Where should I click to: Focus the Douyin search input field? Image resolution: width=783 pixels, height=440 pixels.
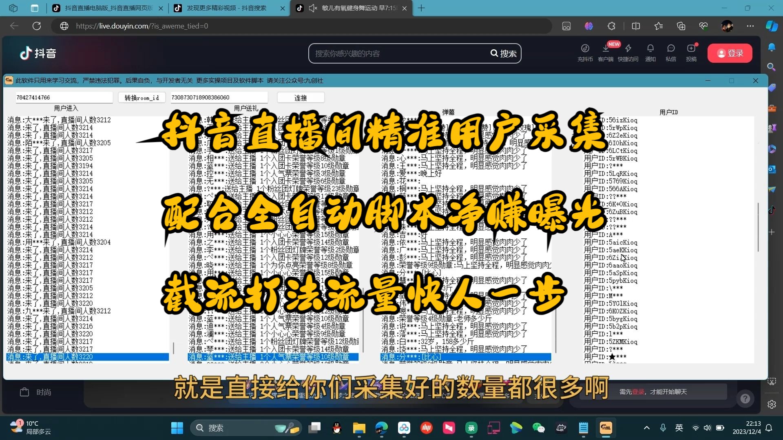[400, 53]
